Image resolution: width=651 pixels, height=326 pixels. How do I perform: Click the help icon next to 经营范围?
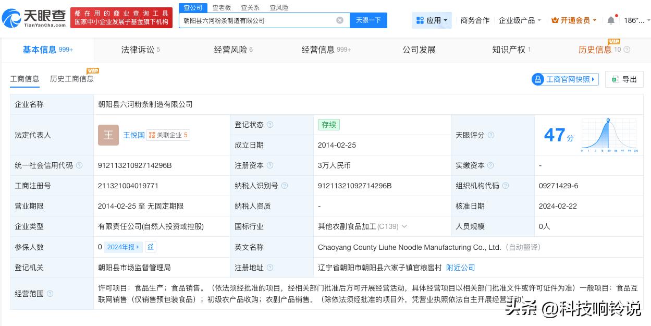[x=50, y=294]
